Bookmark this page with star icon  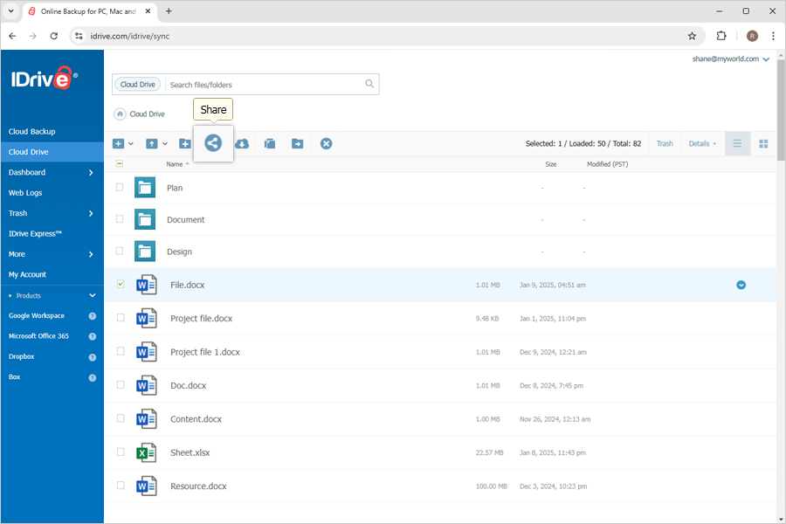(692, 36)
